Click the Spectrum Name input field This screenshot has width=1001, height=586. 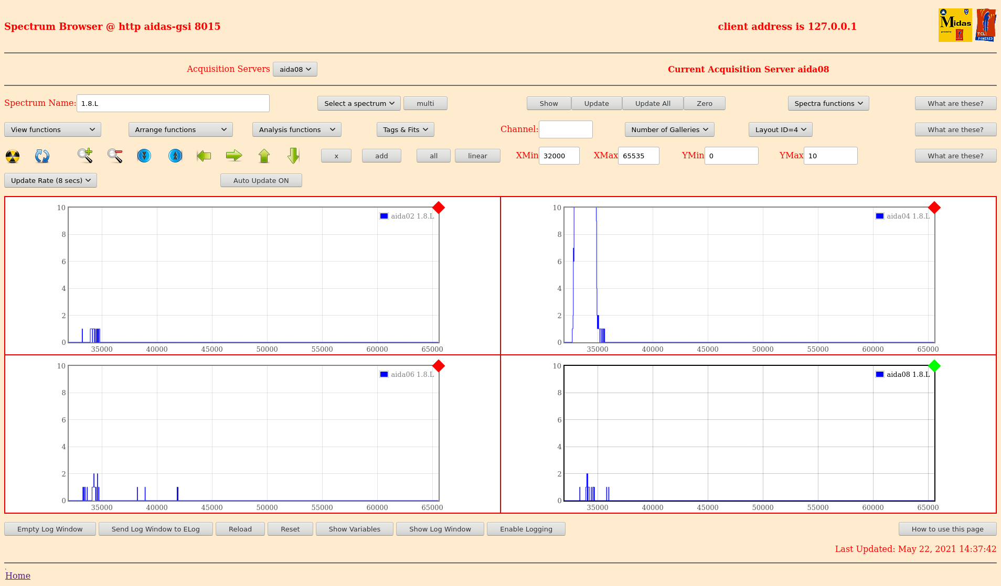(x=173, y=103)
